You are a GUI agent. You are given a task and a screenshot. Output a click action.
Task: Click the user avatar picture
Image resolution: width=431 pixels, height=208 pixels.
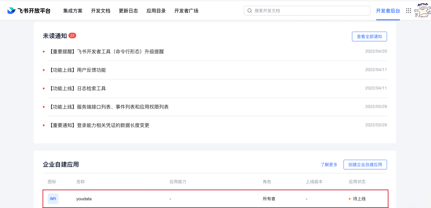click(422, 11)
